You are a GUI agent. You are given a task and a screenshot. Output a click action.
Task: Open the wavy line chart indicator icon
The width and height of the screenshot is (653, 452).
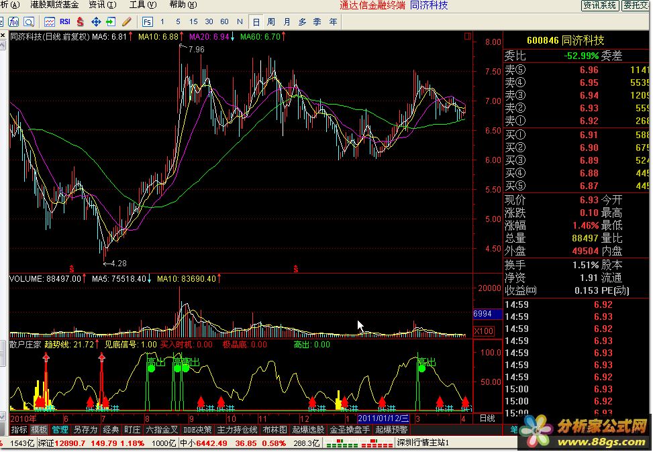50,21
